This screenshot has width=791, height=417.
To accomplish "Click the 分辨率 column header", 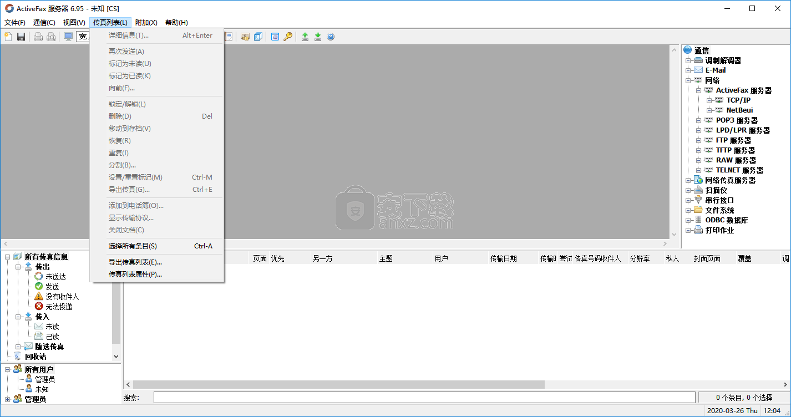I will pyautogui.click(x=646, y=258).
